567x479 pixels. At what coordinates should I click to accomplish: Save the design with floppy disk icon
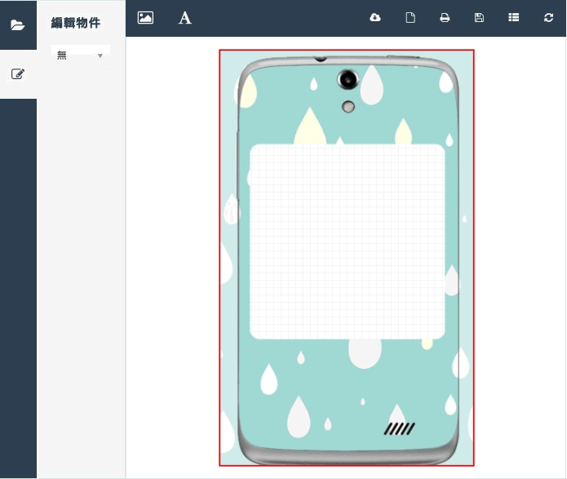click(x=479, y=17)
